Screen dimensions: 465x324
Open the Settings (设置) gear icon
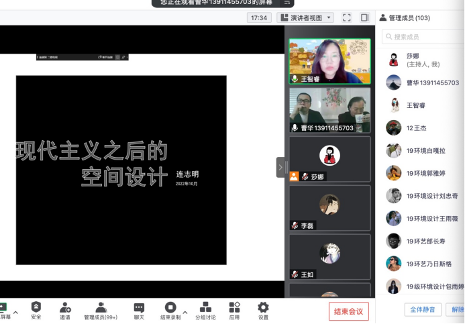tap(263, 307)
